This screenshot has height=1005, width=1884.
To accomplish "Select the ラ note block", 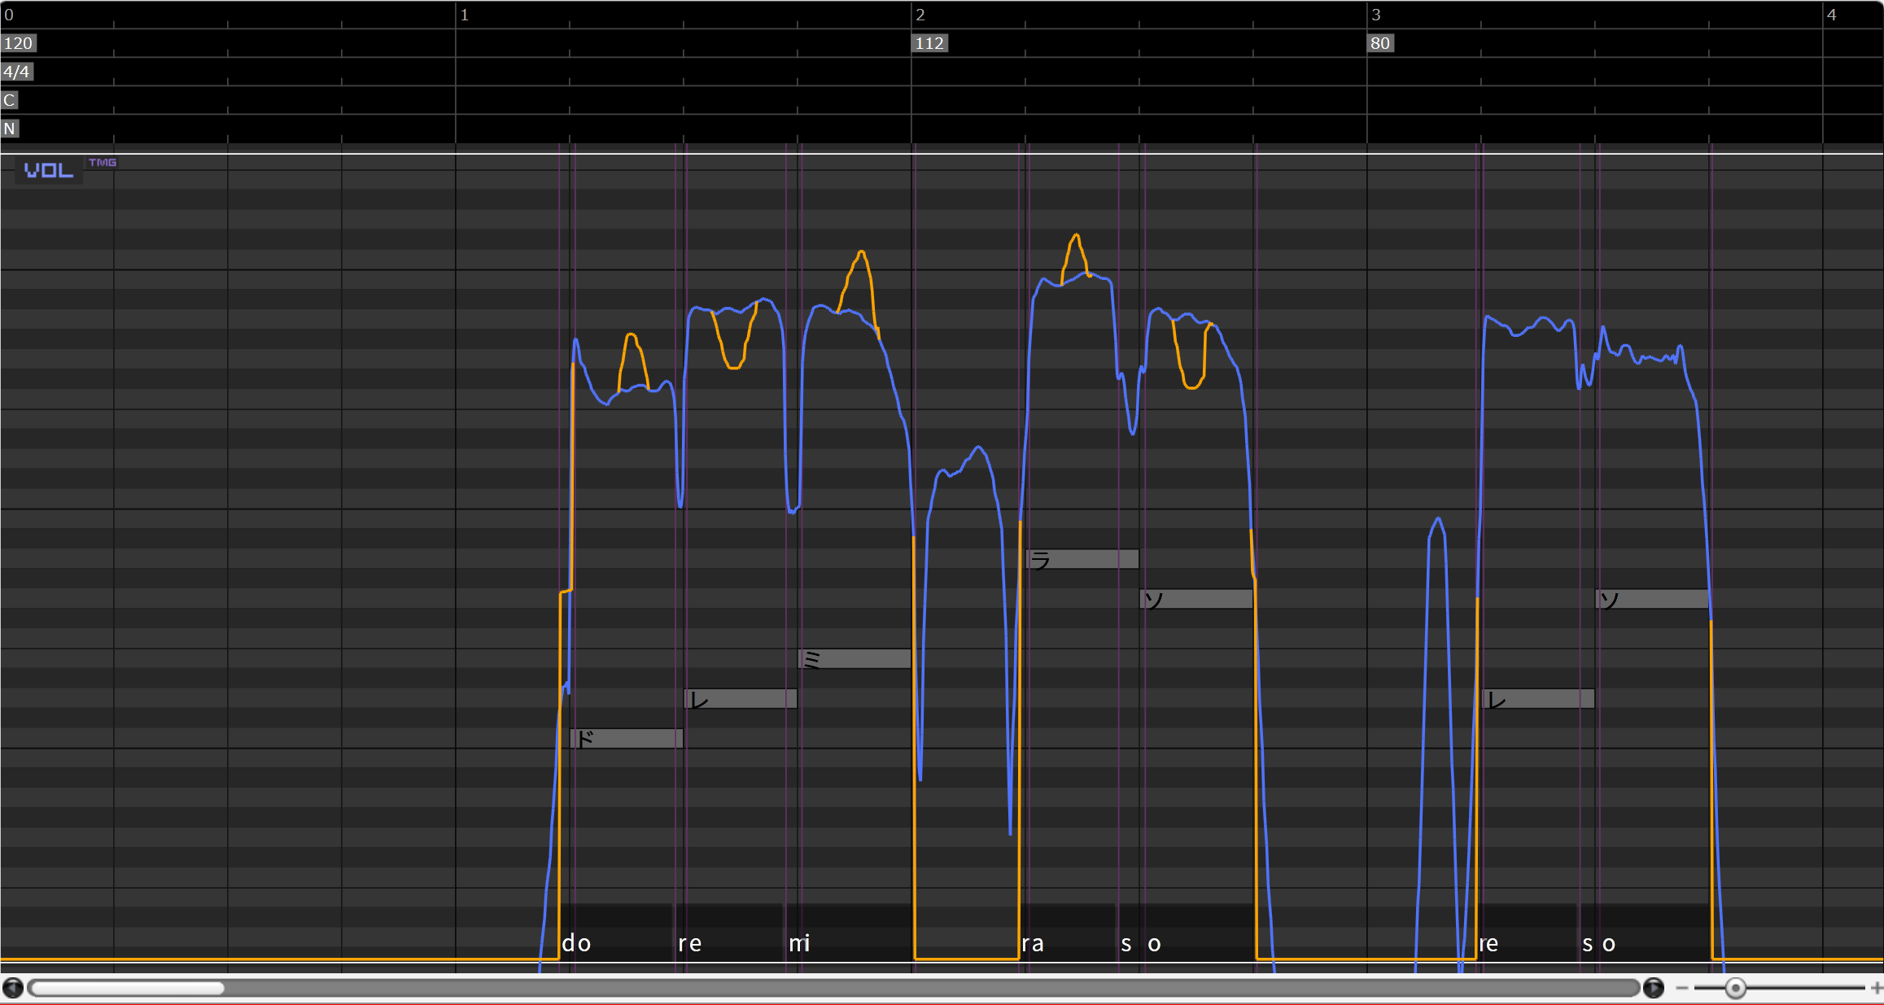I will coord(1082,559).
